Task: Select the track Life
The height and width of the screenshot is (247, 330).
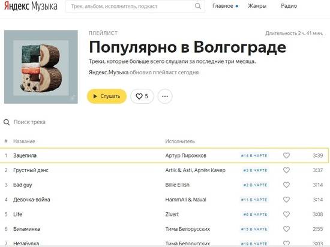Action: [17, 215]
